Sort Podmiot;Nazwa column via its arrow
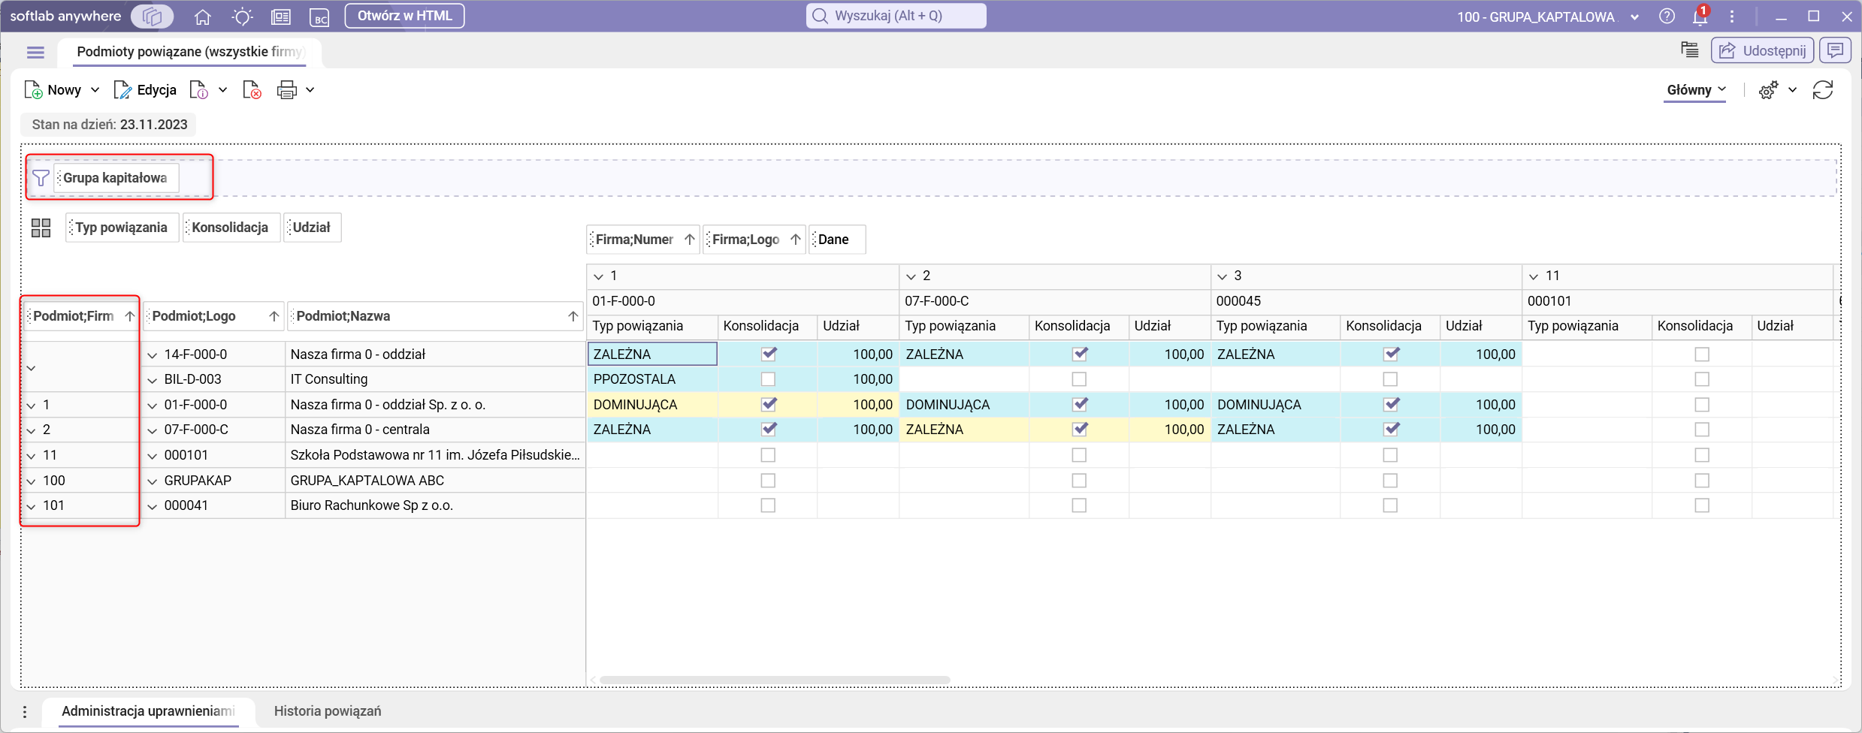The height and width of the screenshot is (733, 1862). coord(573,316)
